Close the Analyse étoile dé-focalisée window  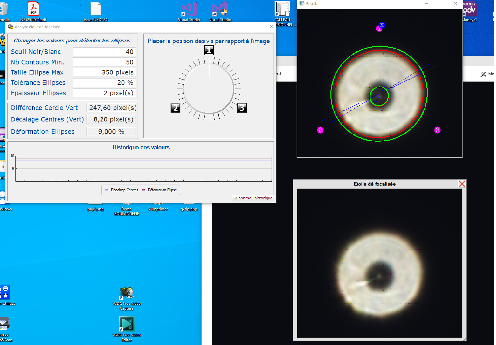(272, 27)
